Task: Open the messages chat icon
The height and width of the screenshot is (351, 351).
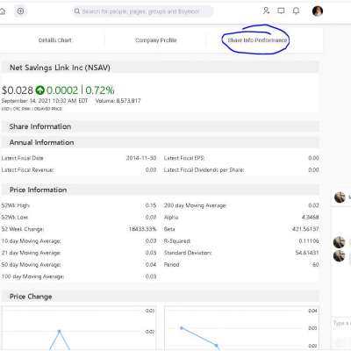Action: click(x=281, y=11)
